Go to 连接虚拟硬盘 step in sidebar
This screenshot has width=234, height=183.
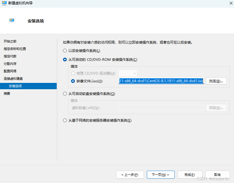(x=13, y=79)
